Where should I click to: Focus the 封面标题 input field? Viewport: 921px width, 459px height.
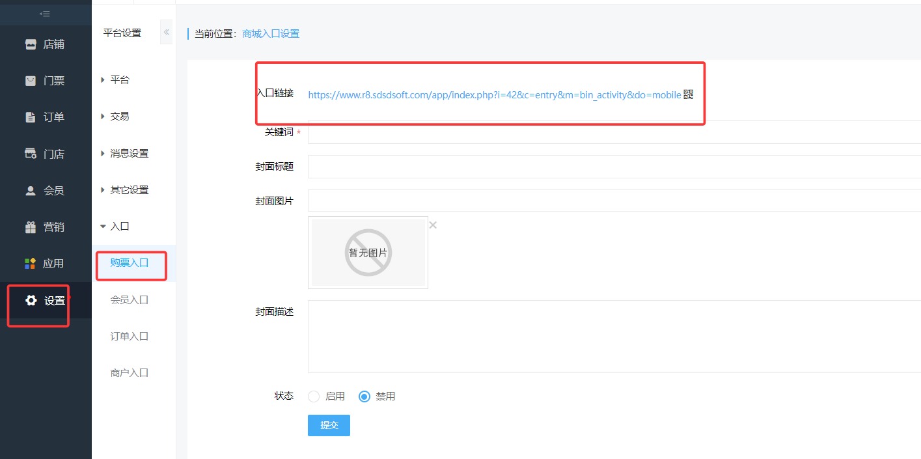pyautogui.click(x=614, y=167)
